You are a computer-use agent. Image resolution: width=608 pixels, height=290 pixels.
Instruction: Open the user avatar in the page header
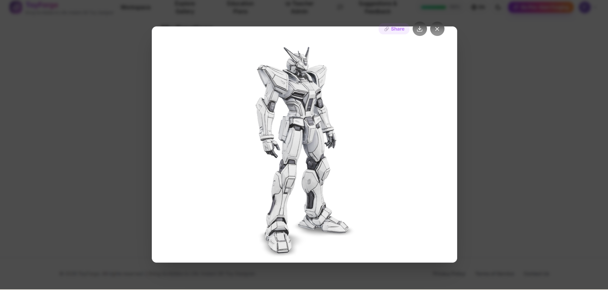585,7
